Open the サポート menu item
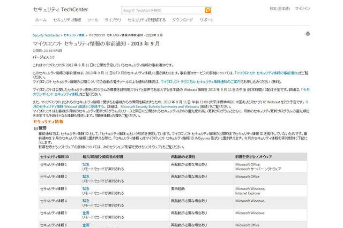The width and height of the screenshot is (343, 228). click(206, 20)
